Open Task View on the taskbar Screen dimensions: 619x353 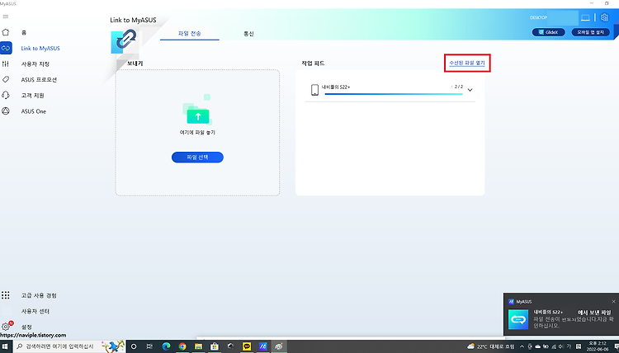coord(149,346)
